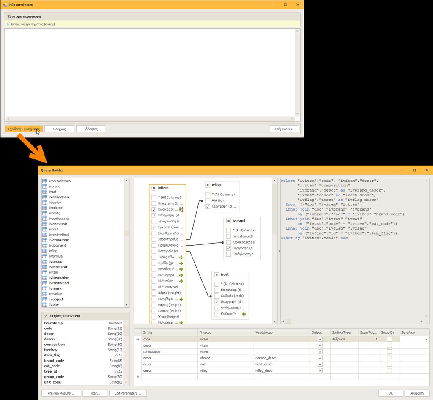Collapse SQL pane with splitter arrow
This screenshot has width=433, height=400.
[x=279, y=251]
